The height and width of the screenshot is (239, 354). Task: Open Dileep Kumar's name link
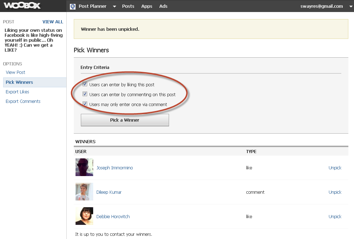click(109, 192)
